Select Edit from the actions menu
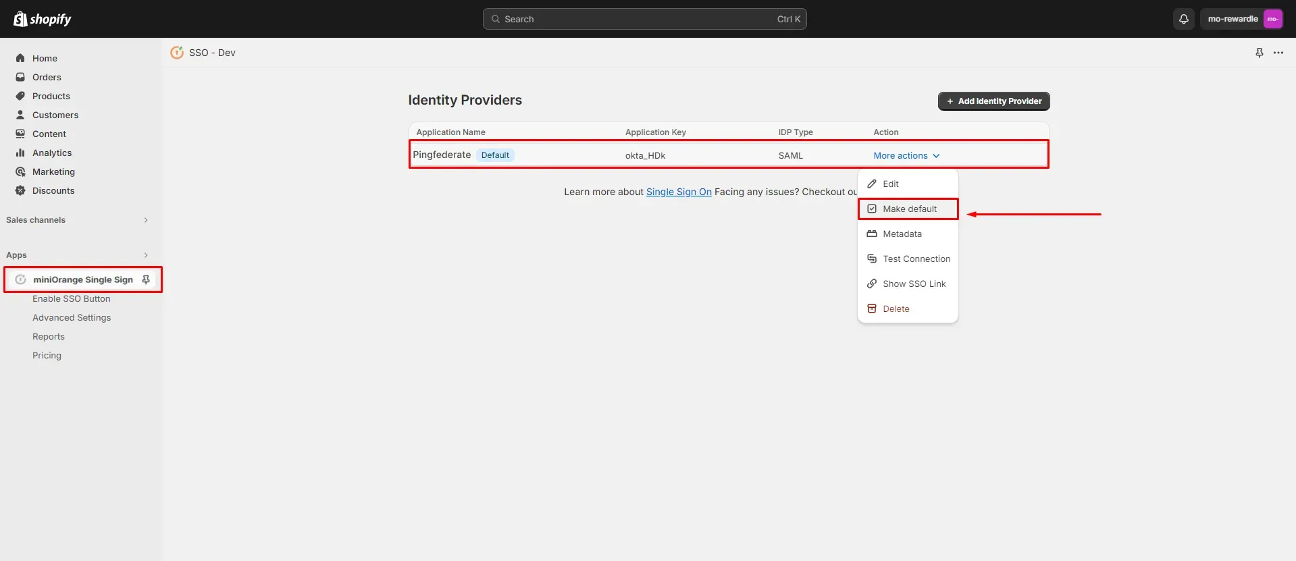 (908, 184)
